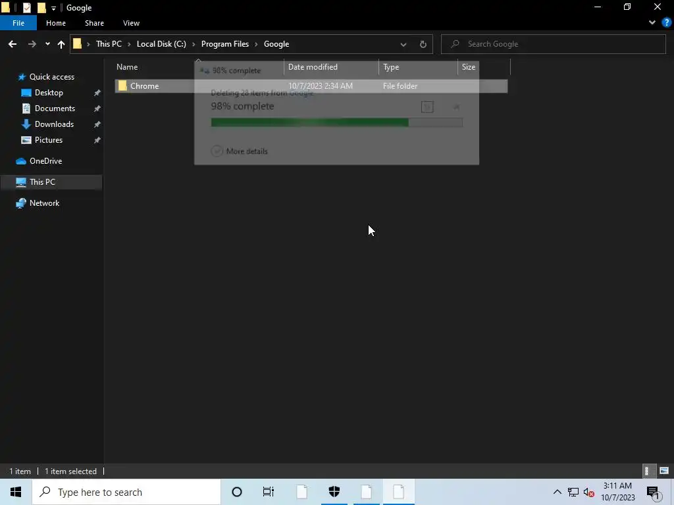Expand the arrow after Program Files breadcrumb
Viewport: 674px width, 505px height.
click(x=256, y=44)
